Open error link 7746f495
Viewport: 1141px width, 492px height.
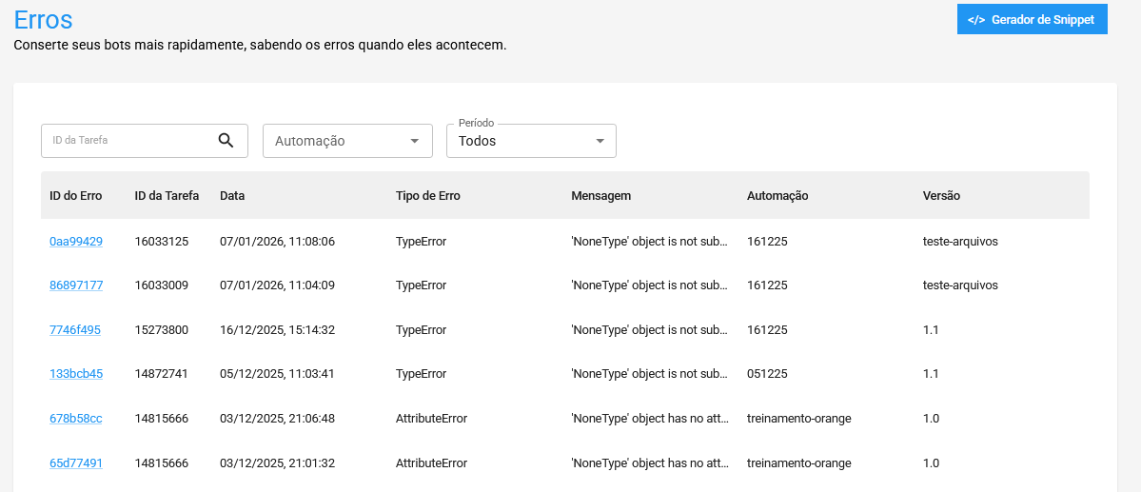[x=75, y=330]
